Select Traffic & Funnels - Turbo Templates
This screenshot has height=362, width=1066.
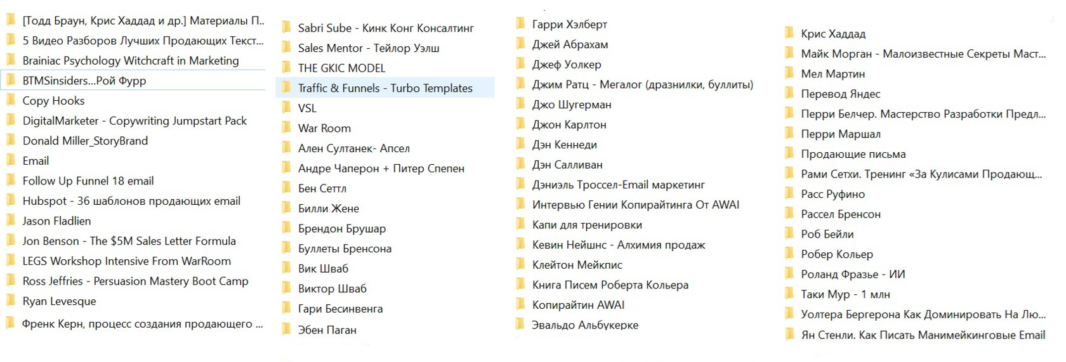point(385,88)
